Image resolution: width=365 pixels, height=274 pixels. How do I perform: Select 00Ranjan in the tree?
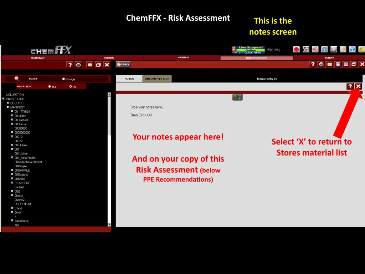pyautogui.click(x=20, y=166)
